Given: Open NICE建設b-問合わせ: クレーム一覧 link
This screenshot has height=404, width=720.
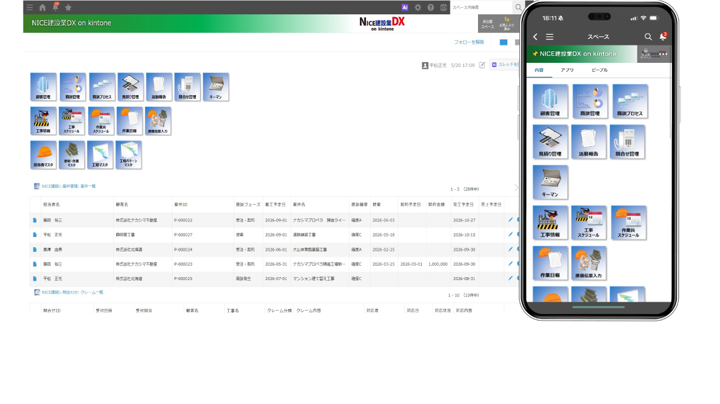Looking at the screenshot, I should (x=72, y=292).
